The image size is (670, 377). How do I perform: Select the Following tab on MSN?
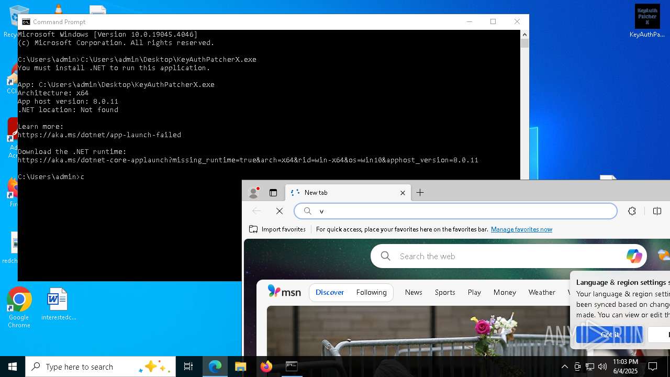[x=371, y=292]
